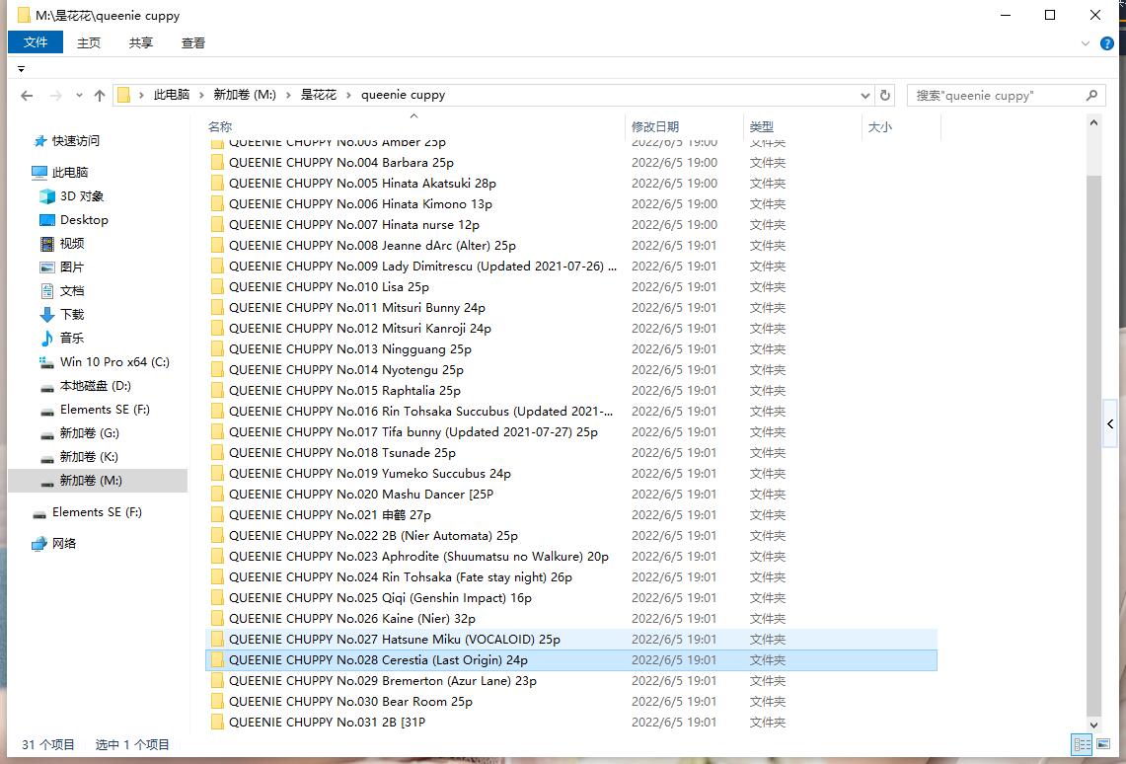This screenshot has height=764, width=1126.
Task: Open Desktop in the sidebar
Action: [x=74, y=220]
